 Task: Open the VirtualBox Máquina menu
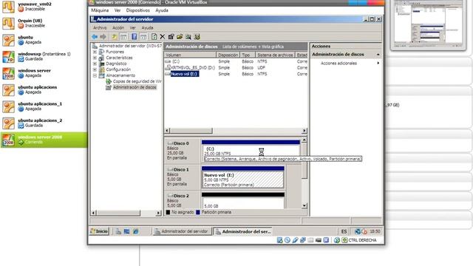pyautogui.click(x=100, y=10)
